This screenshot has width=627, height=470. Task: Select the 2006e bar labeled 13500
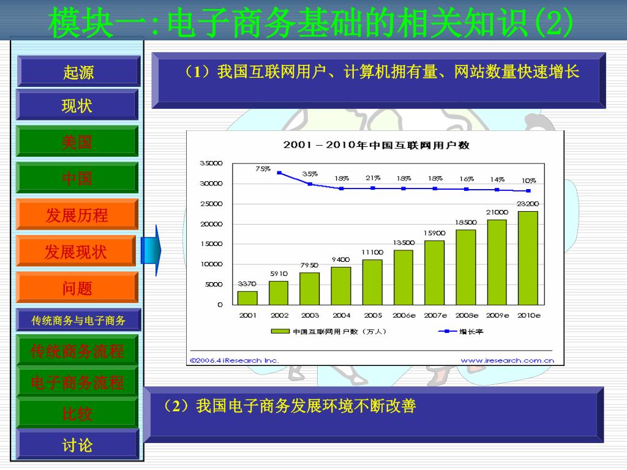tap(404, 277)
